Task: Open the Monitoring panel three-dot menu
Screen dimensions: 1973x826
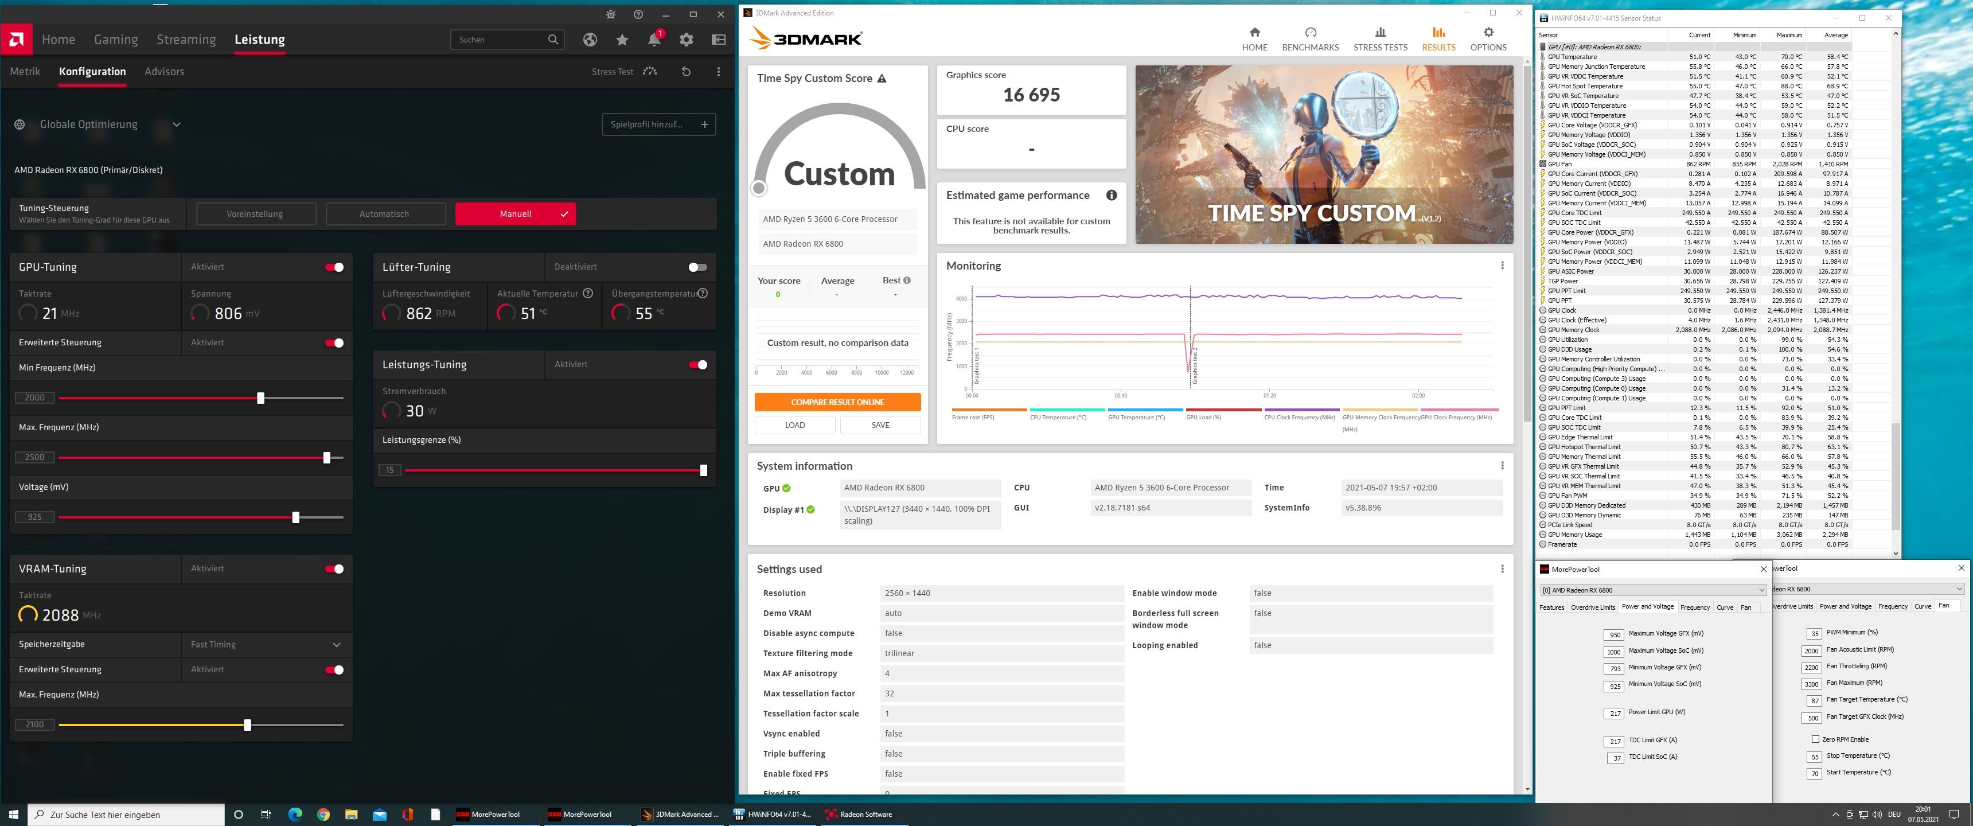Action: 1502,266
